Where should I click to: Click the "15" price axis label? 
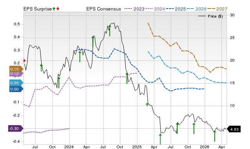tap(232, 83)
